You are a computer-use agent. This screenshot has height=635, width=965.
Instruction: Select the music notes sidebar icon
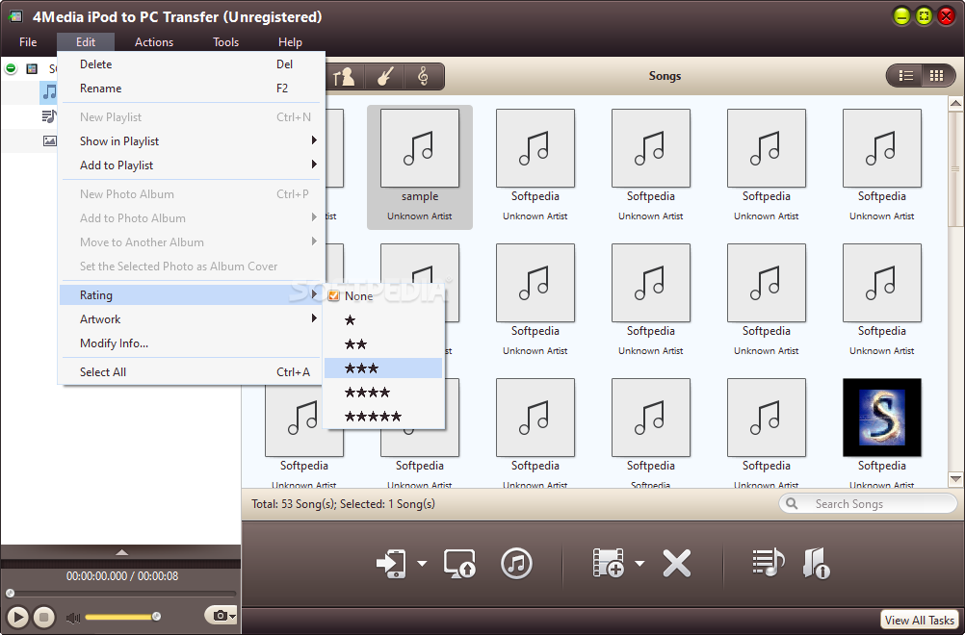[x=49, y=92]
